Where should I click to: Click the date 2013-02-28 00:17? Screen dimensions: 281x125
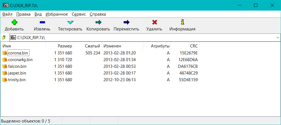[119, 73]
